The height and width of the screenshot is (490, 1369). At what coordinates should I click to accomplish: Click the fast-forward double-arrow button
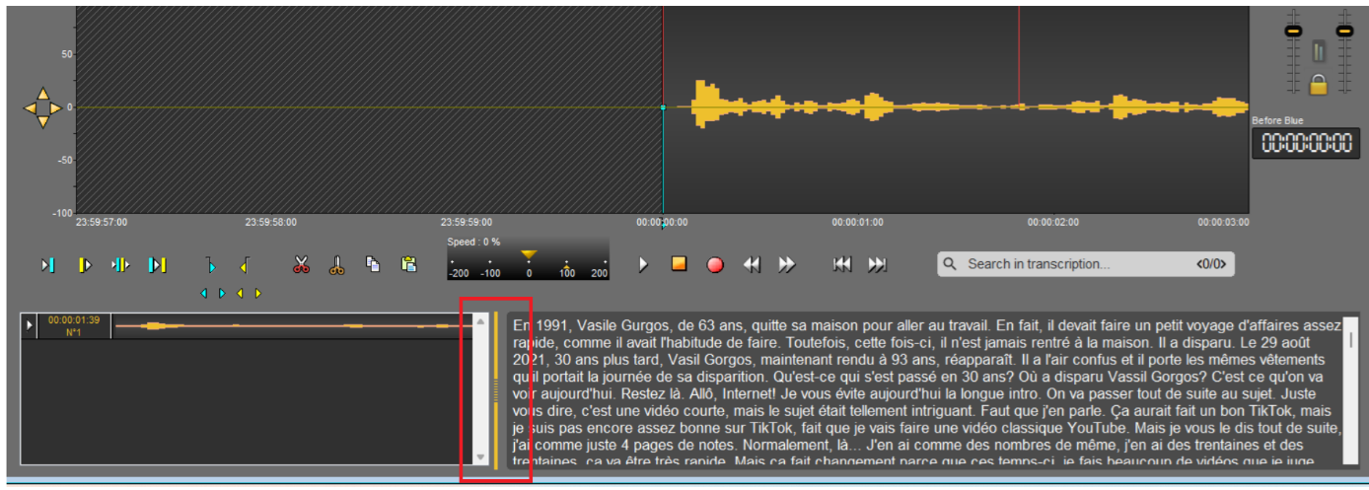[786, 264]
